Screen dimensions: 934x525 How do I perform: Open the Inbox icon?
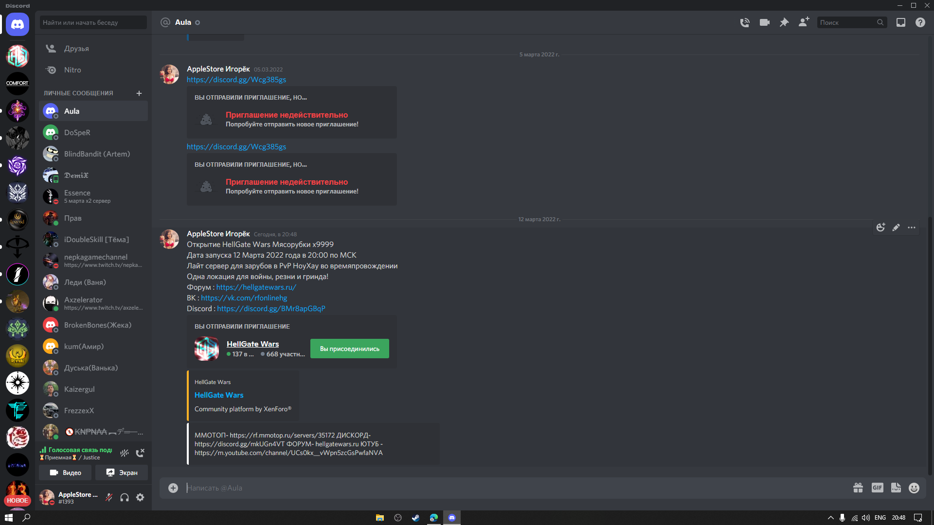pos(901,22)
